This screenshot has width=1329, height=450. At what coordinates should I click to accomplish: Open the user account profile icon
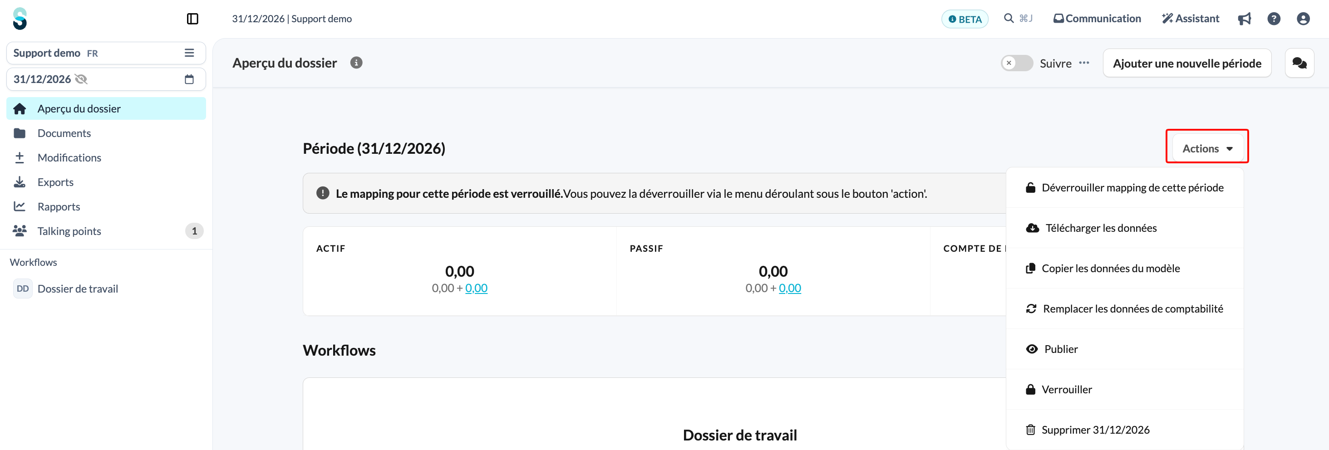pyautogui.click(x=1303, y=19)
